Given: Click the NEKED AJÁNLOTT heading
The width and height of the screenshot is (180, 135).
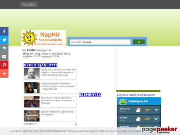Looking at the screenshot, I should pos(40,65).
